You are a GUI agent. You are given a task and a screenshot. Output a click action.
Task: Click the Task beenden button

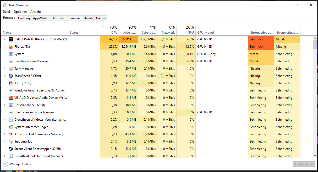tap(303, 164)
